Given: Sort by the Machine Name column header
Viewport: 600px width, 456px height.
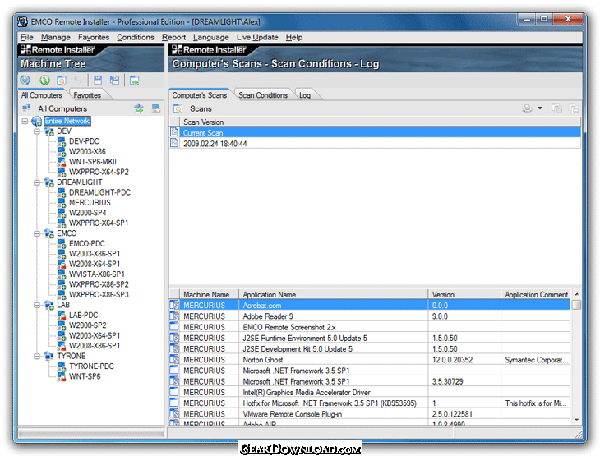Looking at the screenshot, I should (210, 295).
